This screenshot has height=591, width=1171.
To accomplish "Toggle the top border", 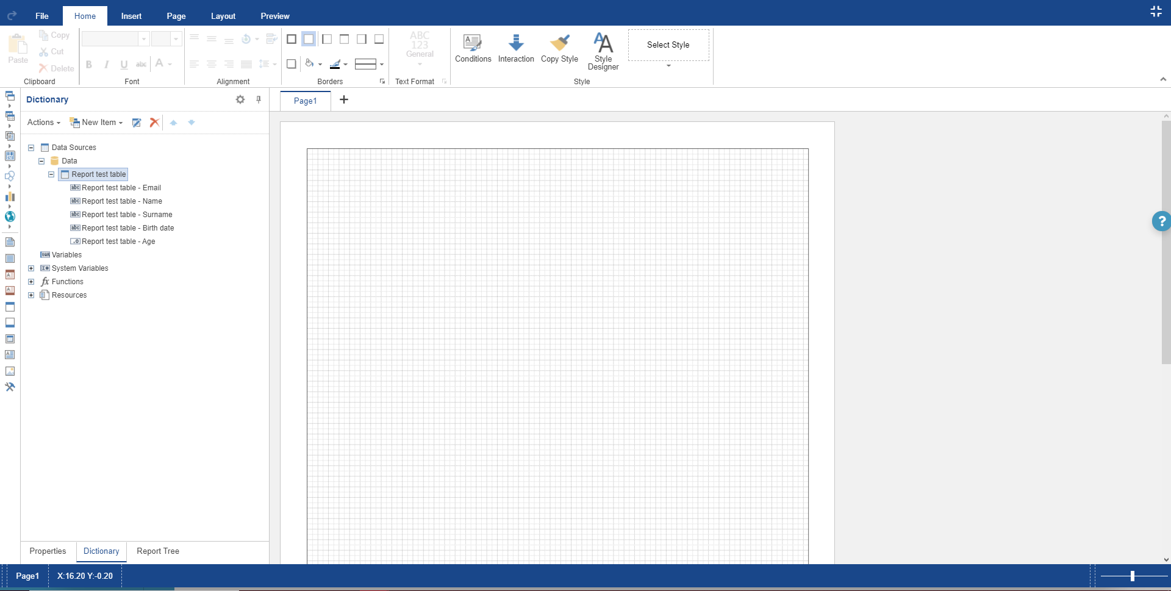I will pyautogui.click(x=345, y=39).
